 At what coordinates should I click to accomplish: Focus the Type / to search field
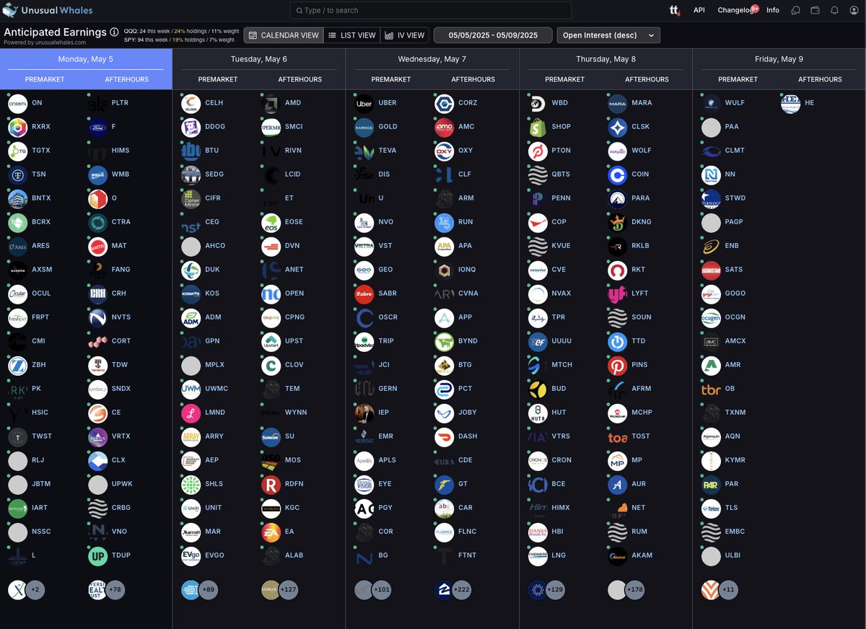[x=430, y=10]
